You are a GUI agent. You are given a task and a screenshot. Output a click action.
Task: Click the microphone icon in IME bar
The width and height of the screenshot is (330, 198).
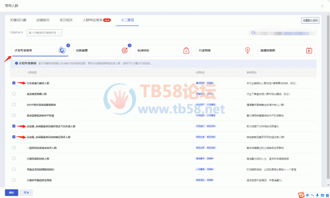[317, 195]
